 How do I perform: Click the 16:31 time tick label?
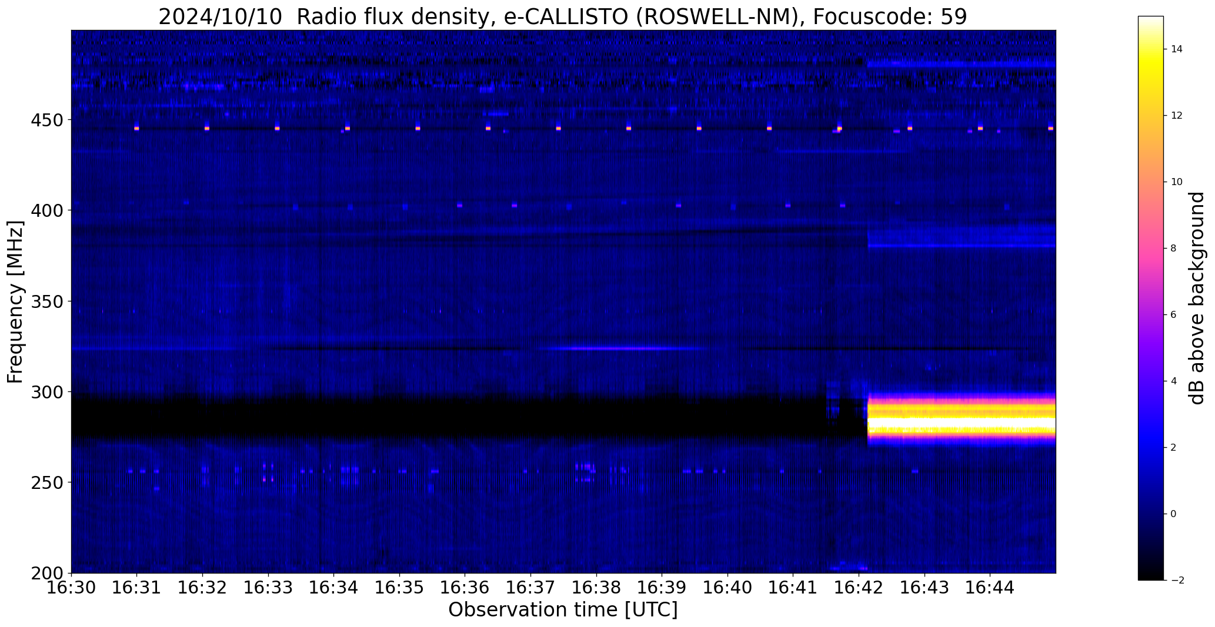(x=137, y=587)
